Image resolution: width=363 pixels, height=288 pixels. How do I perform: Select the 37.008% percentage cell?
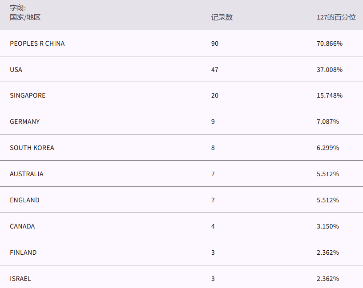(330, 70)
